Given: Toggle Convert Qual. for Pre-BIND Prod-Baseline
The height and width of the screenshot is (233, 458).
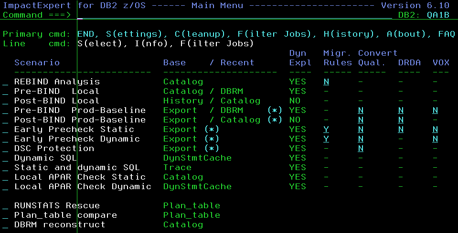Looking at the screenshot, I should pyautogui.click(x=361, y=111).
